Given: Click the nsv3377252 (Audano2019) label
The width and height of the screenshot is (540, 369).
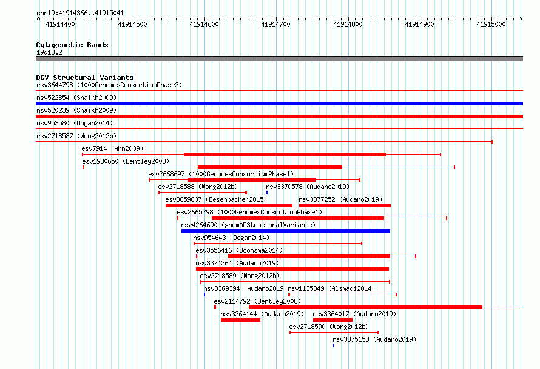Looking at the screenshot, I should pyautogui.click(x=340, y=199).
